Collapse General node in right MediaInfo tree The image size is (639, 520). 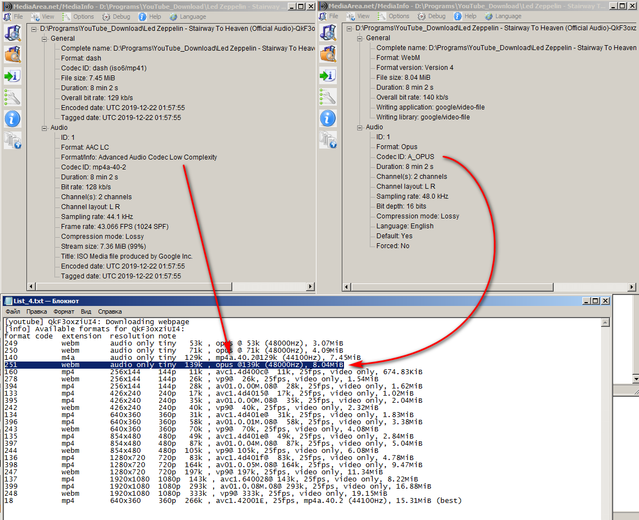pyautogui.click(x=359, y=39)
